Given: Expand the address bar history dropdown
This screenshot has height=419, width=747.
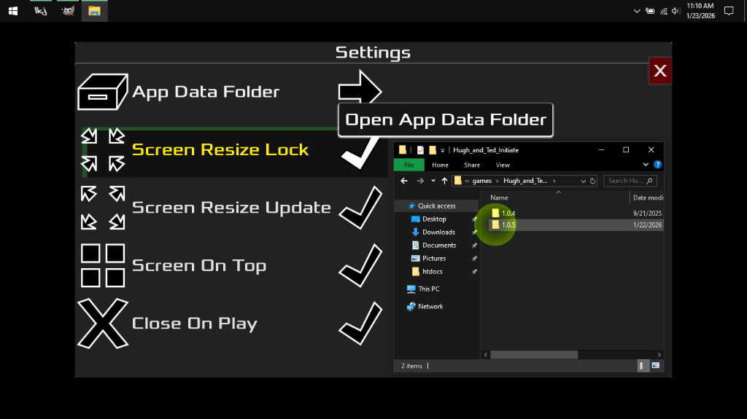Looking at the screenshot, I should tap(583, 181).
